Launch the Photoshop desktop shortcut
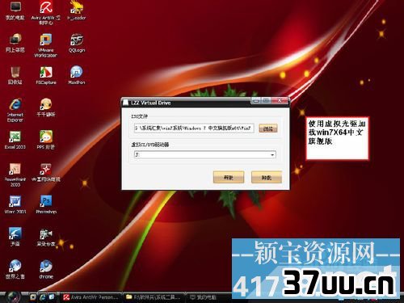The height and width of the screenshot is (303, 404). tap(46, 204)
